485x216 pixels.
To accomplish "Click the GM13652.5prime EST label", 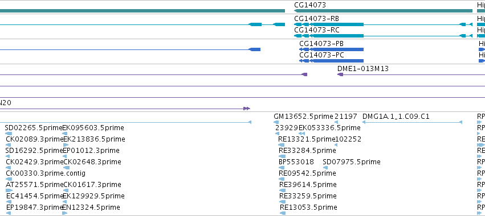I will (303, 117).
